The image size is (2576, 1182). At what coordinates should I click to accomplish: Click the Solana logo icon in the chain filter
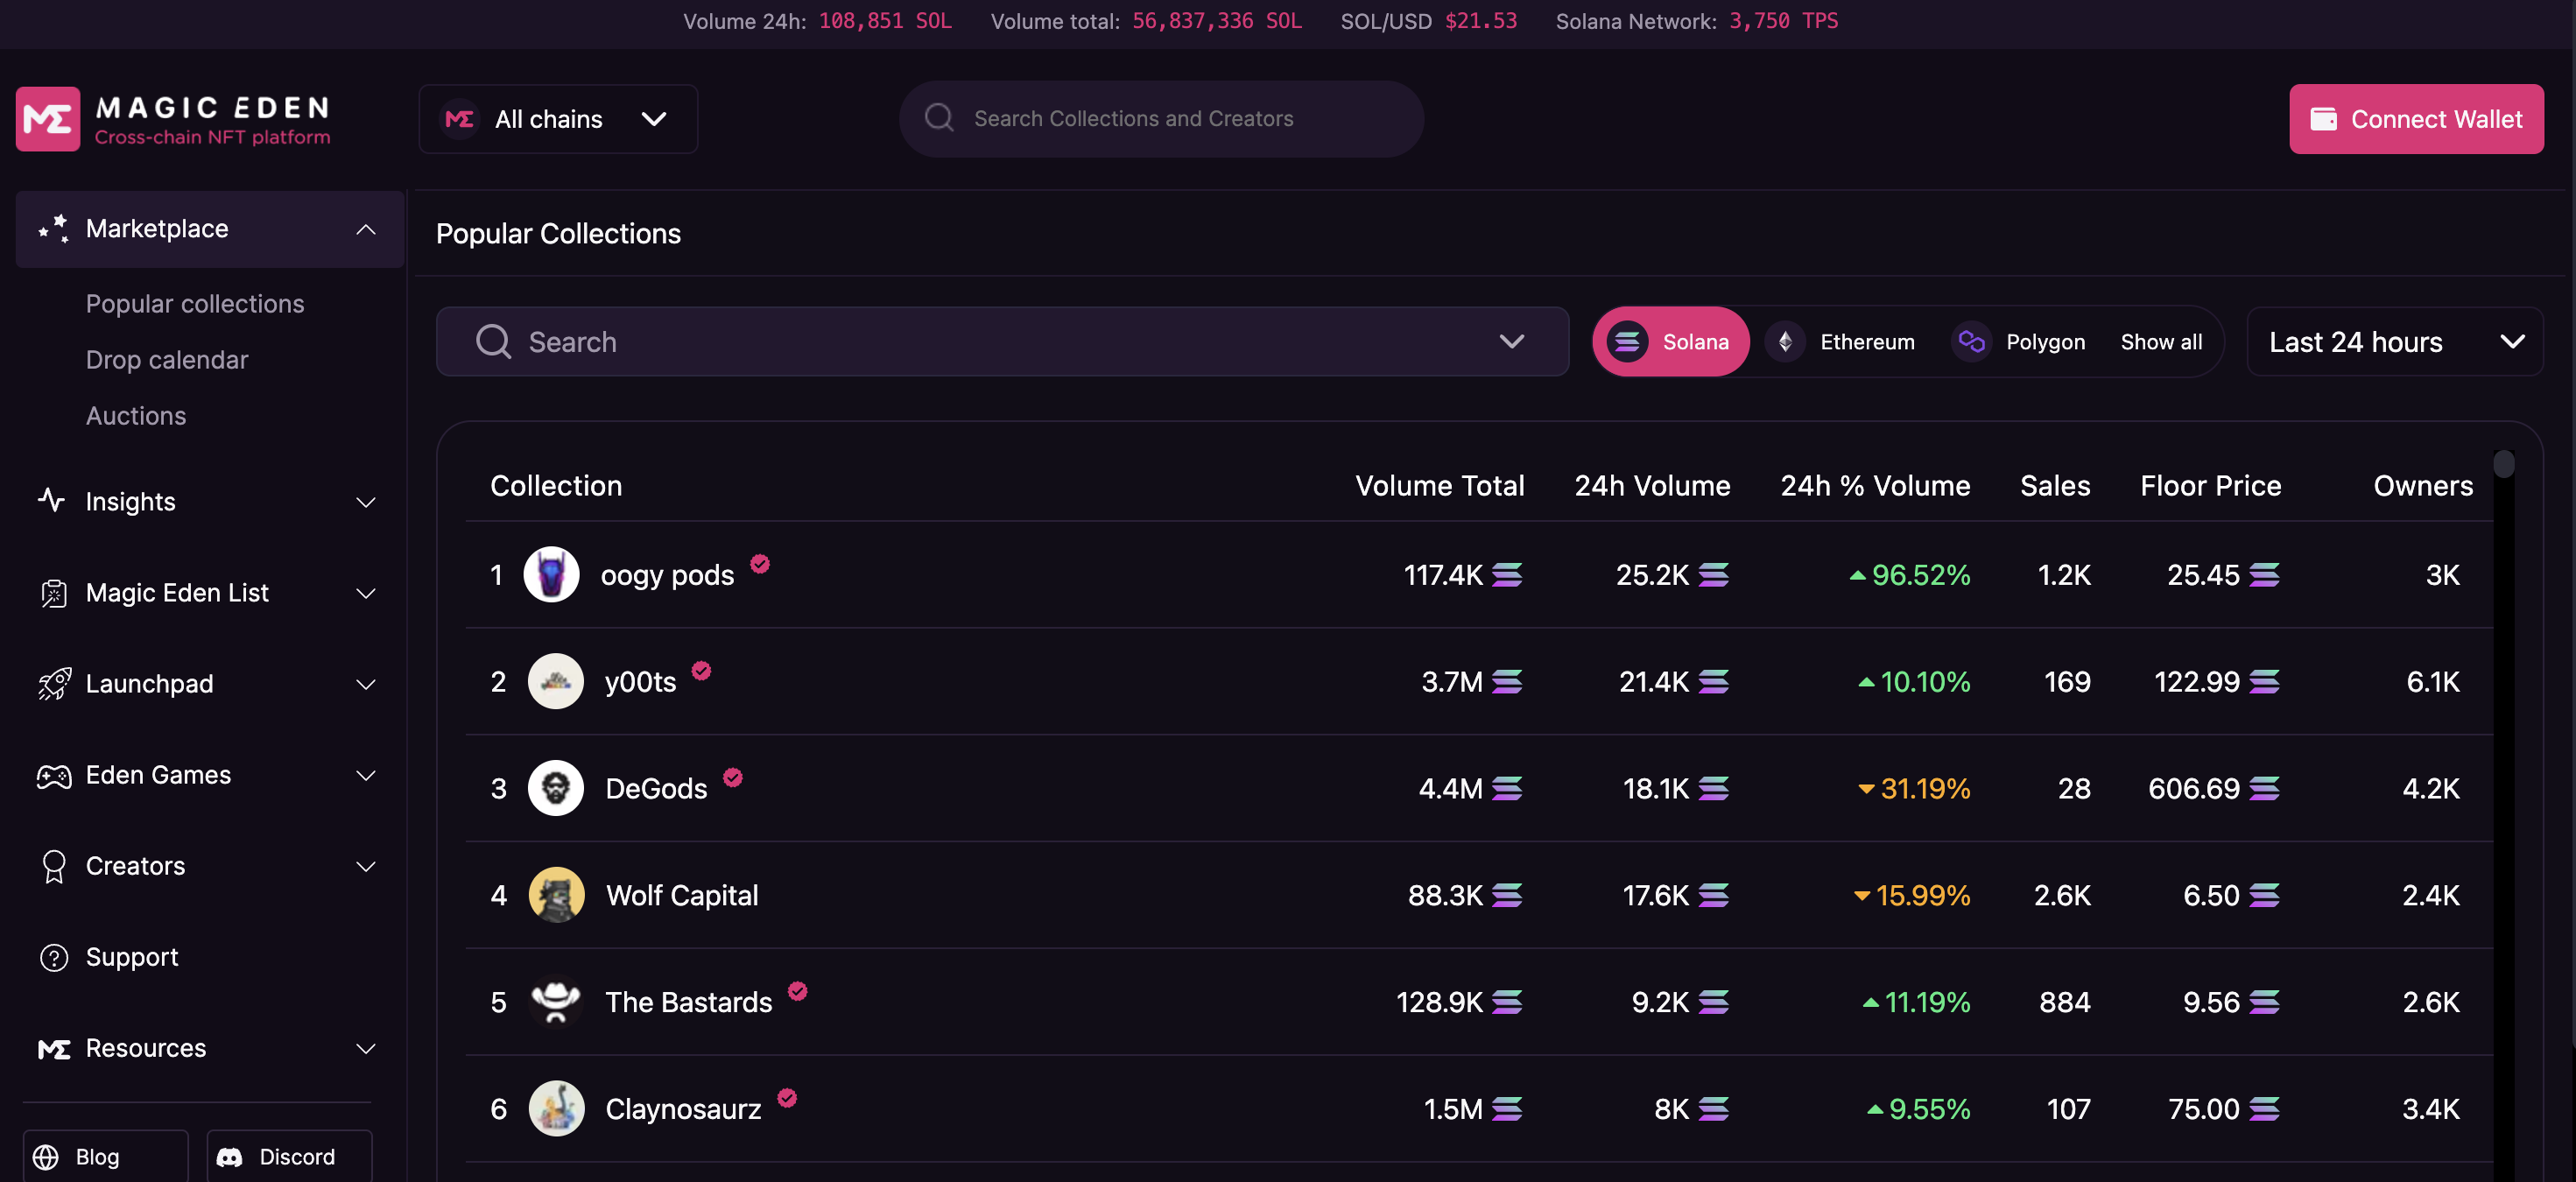(x=1627, y=342)
